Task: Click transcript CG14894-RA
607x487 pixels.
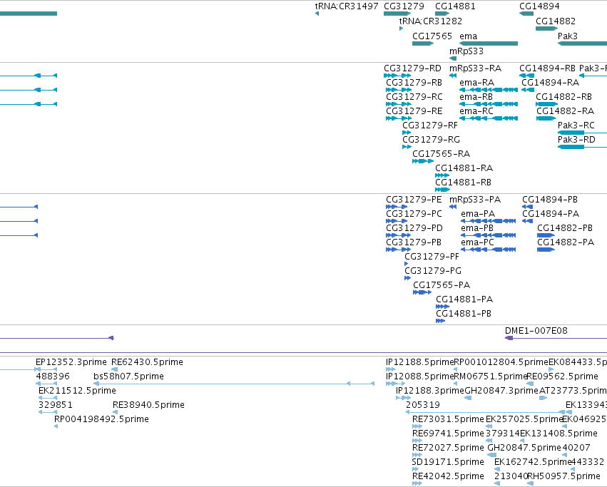Action: (x=550, y=83)
